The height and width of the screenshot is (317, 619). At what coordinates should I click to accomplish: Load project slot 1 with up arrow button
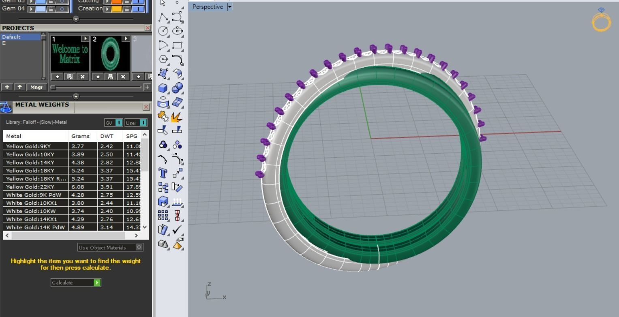(x=57, y=77)
